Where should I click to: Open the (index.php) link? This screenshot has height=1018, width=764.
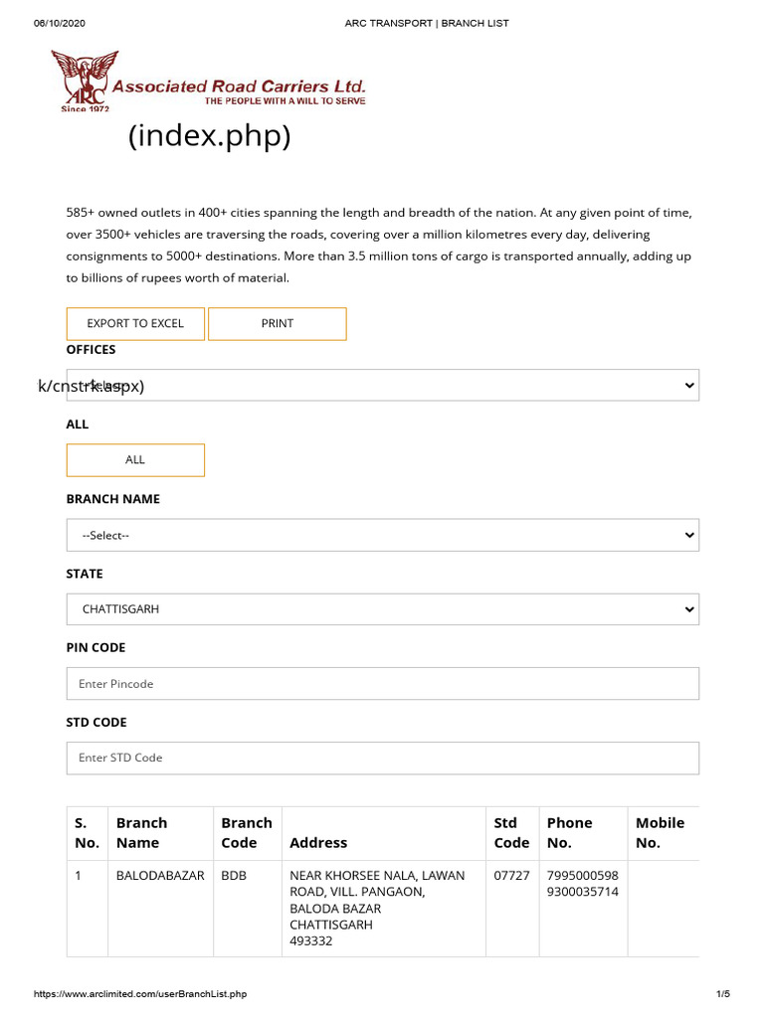[x=209, y=136]
